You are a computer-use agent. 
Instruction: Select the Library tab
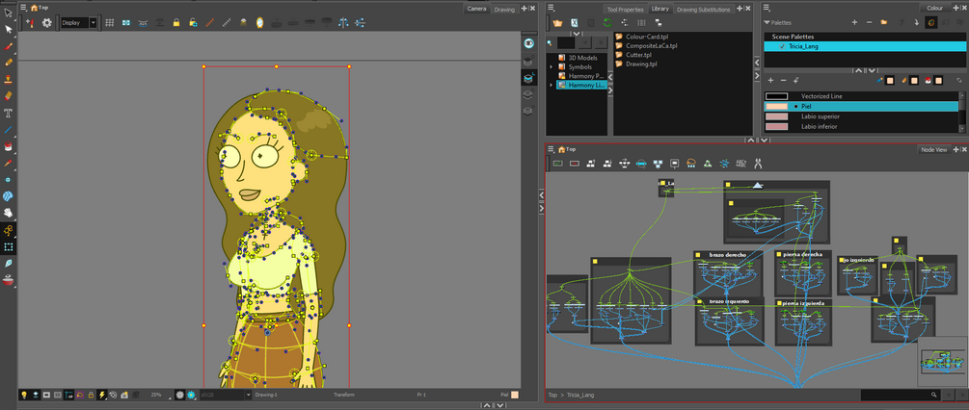(x=660, y=9)
